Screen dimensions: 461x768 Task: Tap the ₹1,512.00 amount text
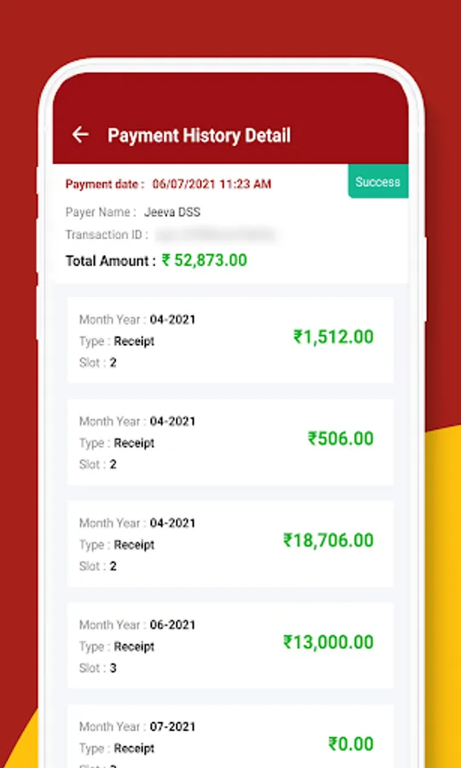(333, 337)
